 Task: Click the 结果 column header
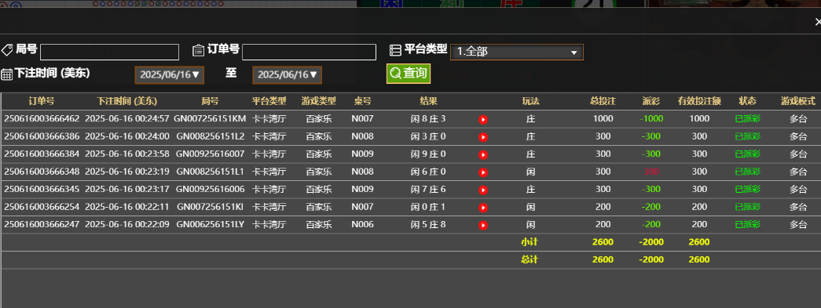click(x=428, y=101)
